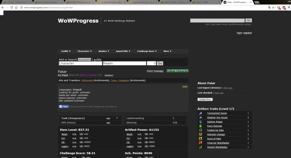This screenshot has width=291, height=158.
Task: Click the WoWProgress site logo
Action: click(x=78, y=21)
